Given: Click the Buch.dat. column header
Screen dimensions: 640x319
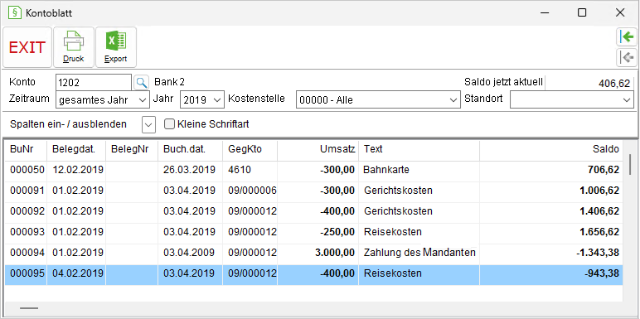Looking at the screenshot, I should pyautogui.click(x=190, y=149).
